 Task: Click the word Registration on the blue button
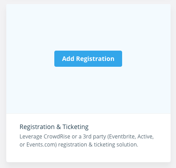[95, 59]
